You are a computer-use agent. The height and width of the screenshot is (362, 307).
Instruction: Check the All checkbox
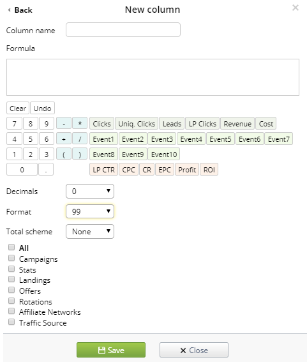(x=11, y=247)
